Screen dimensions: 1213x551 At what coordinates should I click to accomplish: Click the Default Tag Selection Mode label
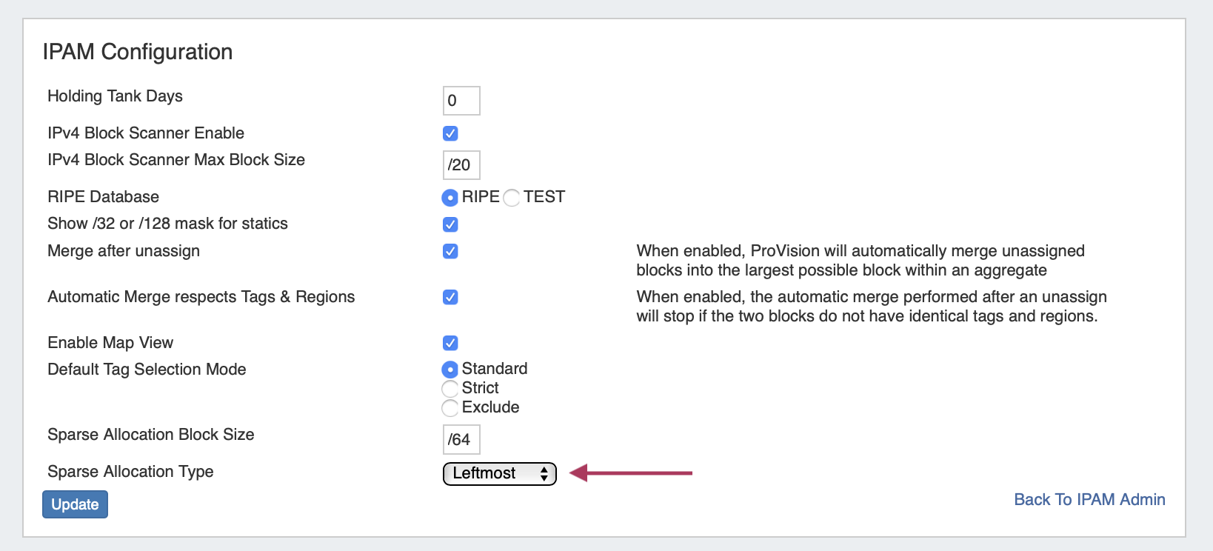pyautogui.click(x=147, y=370)
